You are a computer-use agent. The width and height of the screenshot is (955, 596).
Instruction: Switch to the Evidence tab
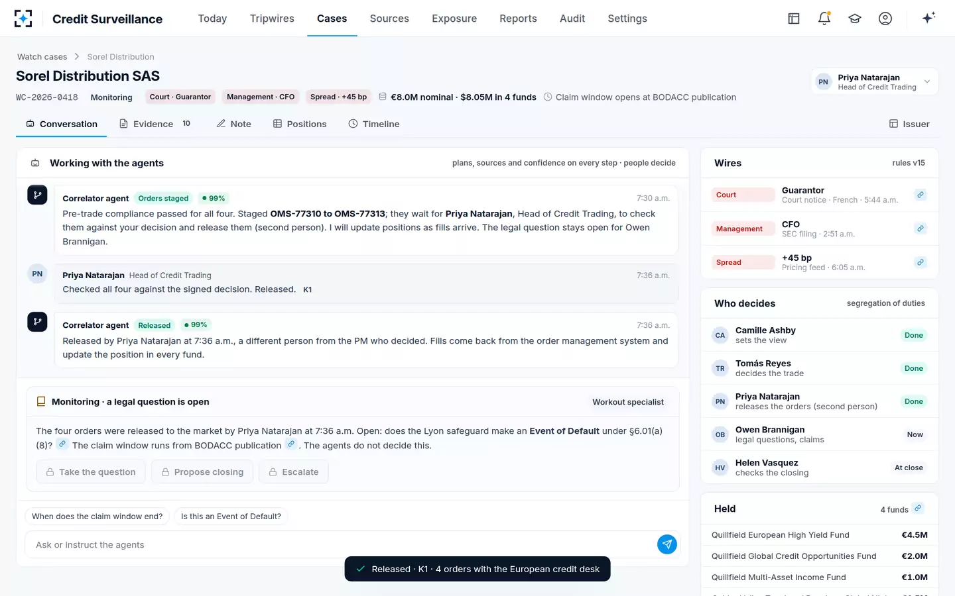pos(155,124)
